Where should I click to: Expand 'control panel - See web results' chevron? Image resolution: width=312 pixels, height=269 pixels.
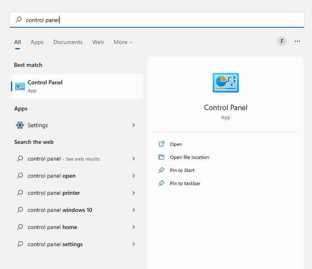[133, 159]
